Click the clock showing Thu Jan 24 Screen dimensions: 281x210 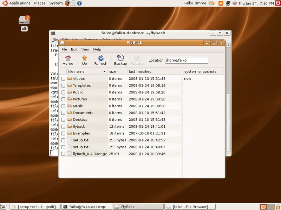point(256,3)
